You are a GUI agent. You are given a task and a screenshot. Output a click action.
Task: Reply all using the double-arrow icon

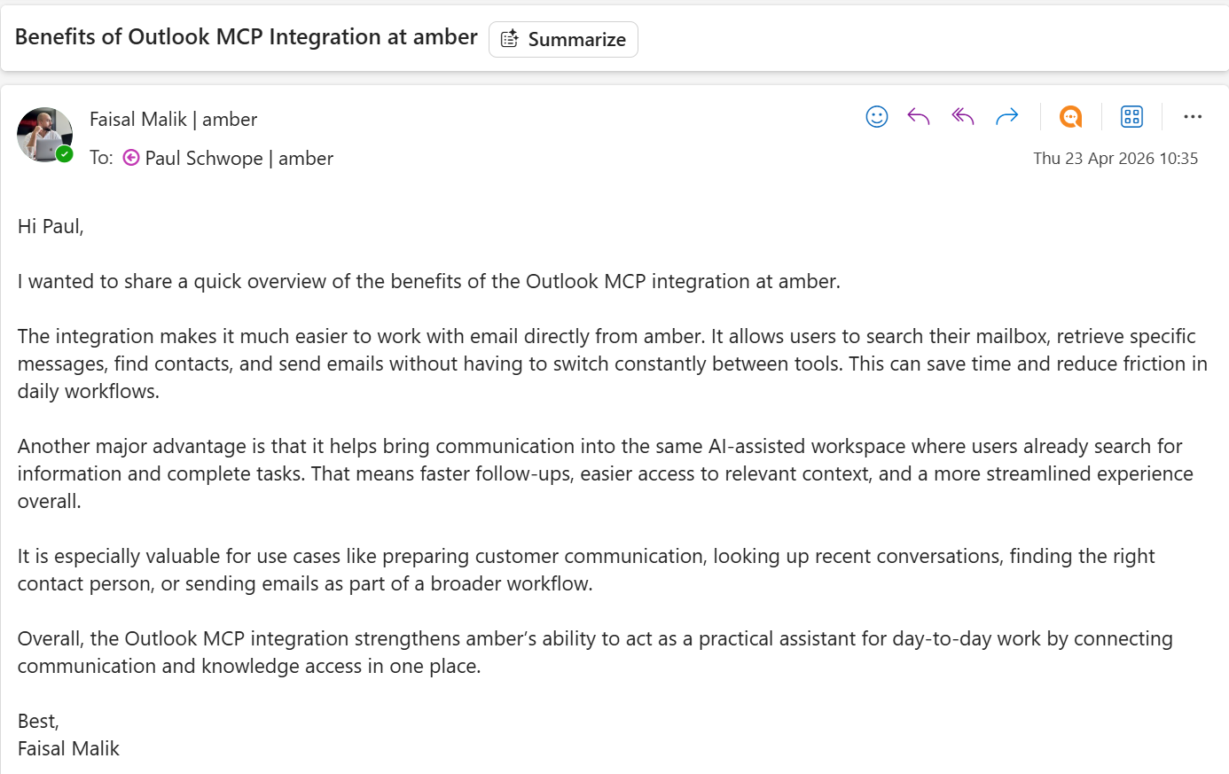tap(963, 117)
